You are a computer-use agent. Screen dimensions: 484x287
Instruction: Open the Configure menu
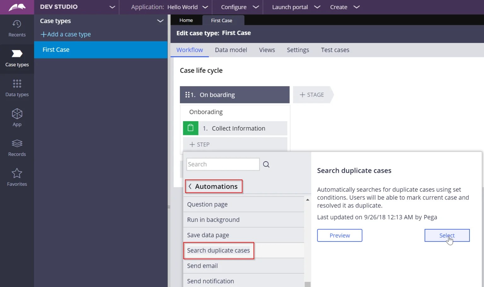coord(240,7)
